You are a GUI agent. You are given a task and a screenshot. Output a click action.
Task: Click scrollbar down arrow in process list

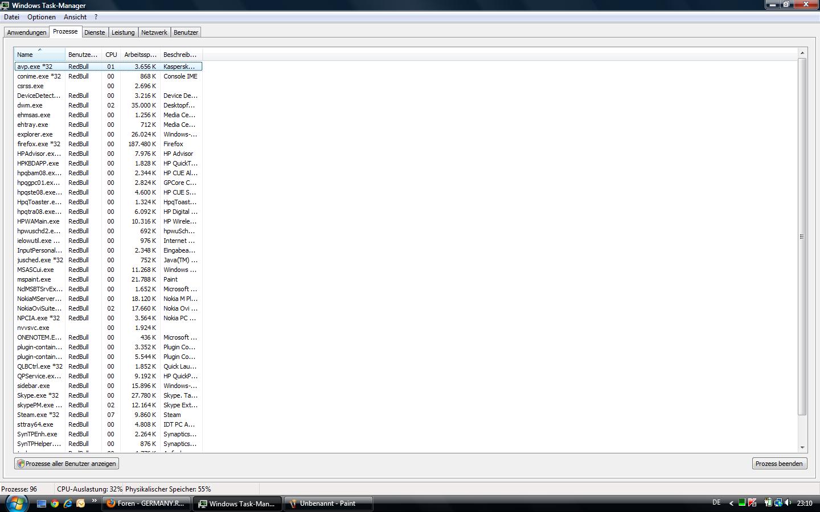click(x=802, y=448)
